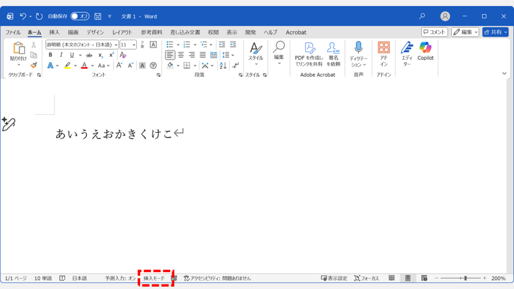Open 共有 (Share) options
This screenshot has width=514, height=289.
496,32
